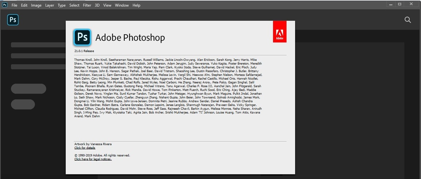Click the red Adobe logo badge
Viewport: 421px width, 179px height.
click(280, 32)
